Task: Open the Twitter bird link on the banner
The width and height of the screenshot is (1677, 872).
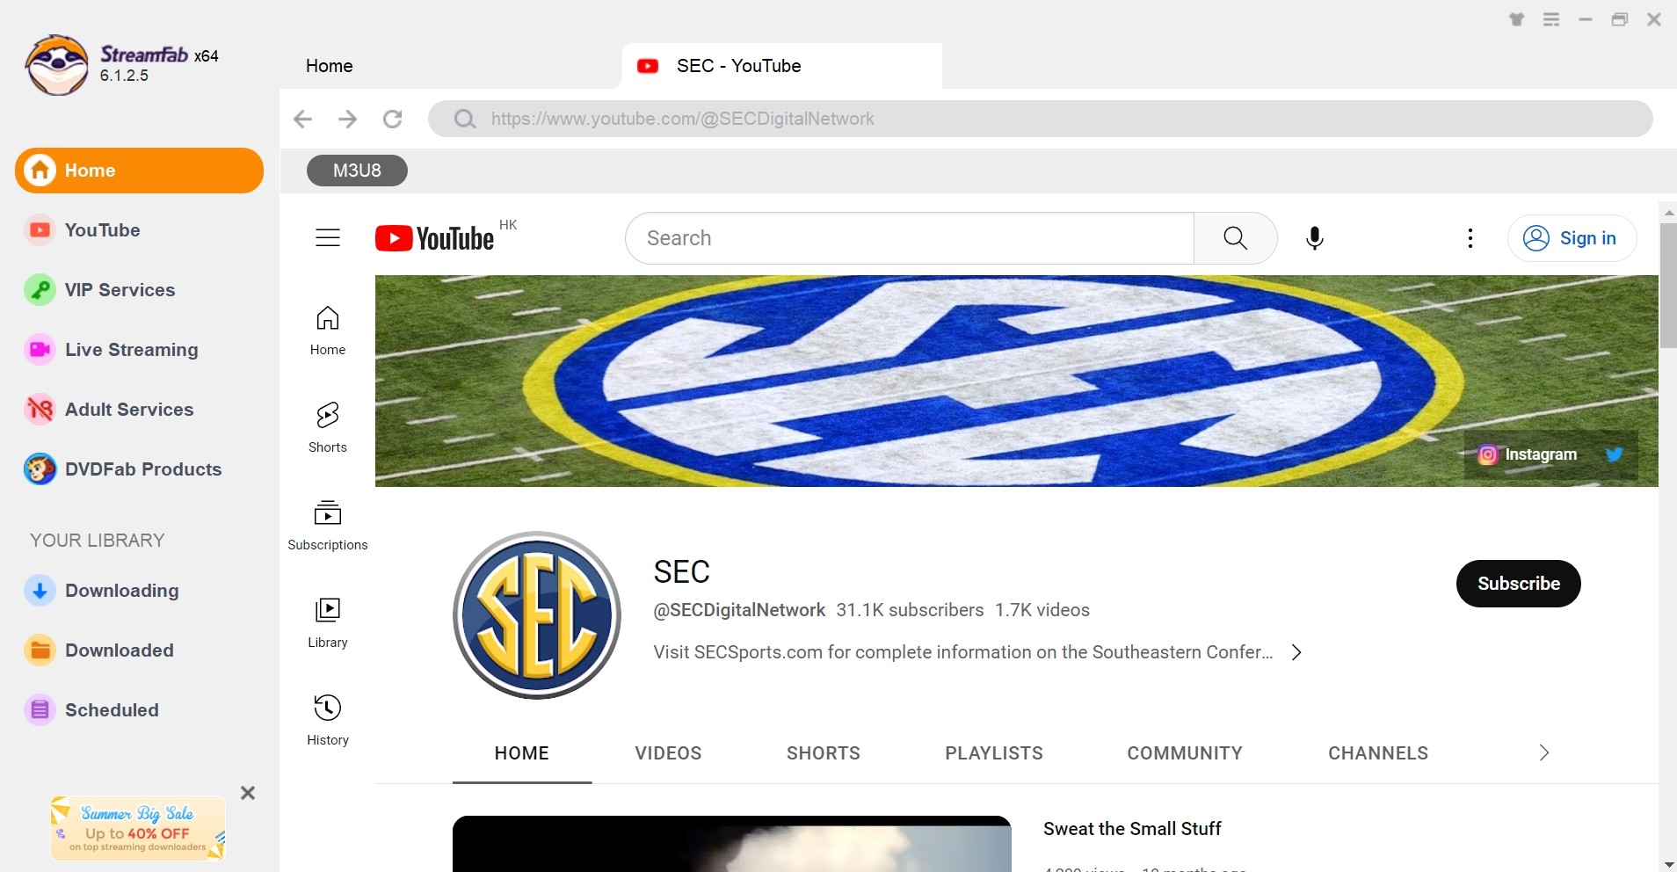Action: pos(1614,454)
